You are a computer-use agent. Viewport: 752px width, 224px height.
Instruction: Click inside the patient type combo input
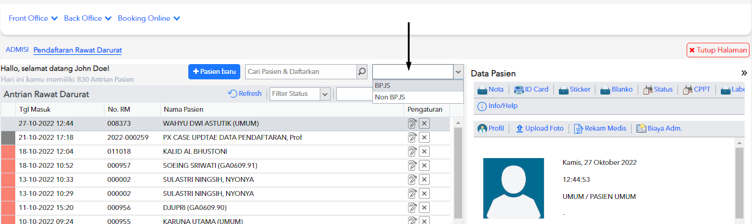(x=413, y=72)
